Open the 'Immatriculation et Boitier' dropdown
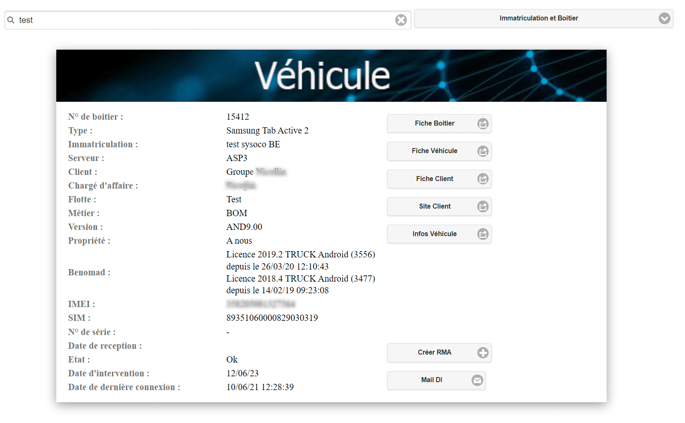685x423 pixels. [x=538, y=18]
